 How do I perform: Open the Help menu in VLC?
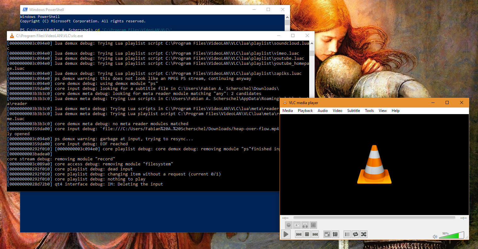tap(395, 111)
